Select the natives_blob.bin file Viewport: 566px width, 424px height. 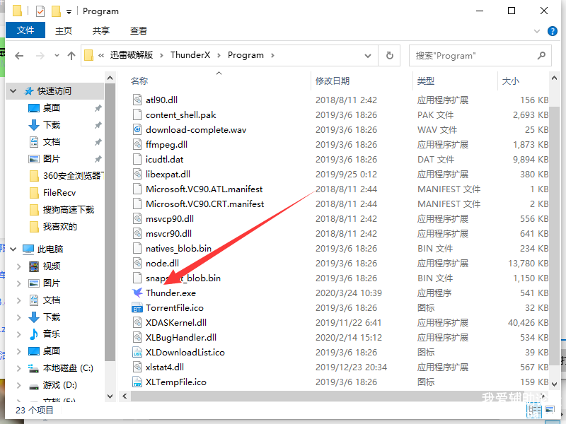(x=178, y=249)
